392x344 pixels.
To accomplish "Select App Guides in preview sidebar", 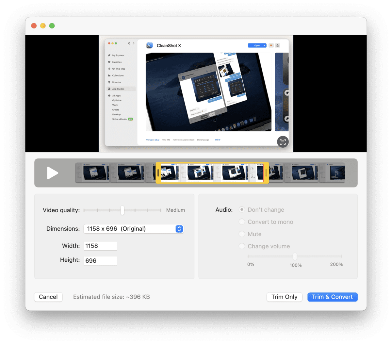I will pos(121,89).
